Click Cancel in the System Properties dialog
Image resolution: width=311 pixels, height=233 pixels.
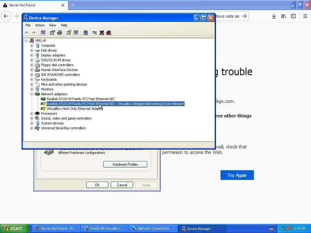click(x=122, y=185)
